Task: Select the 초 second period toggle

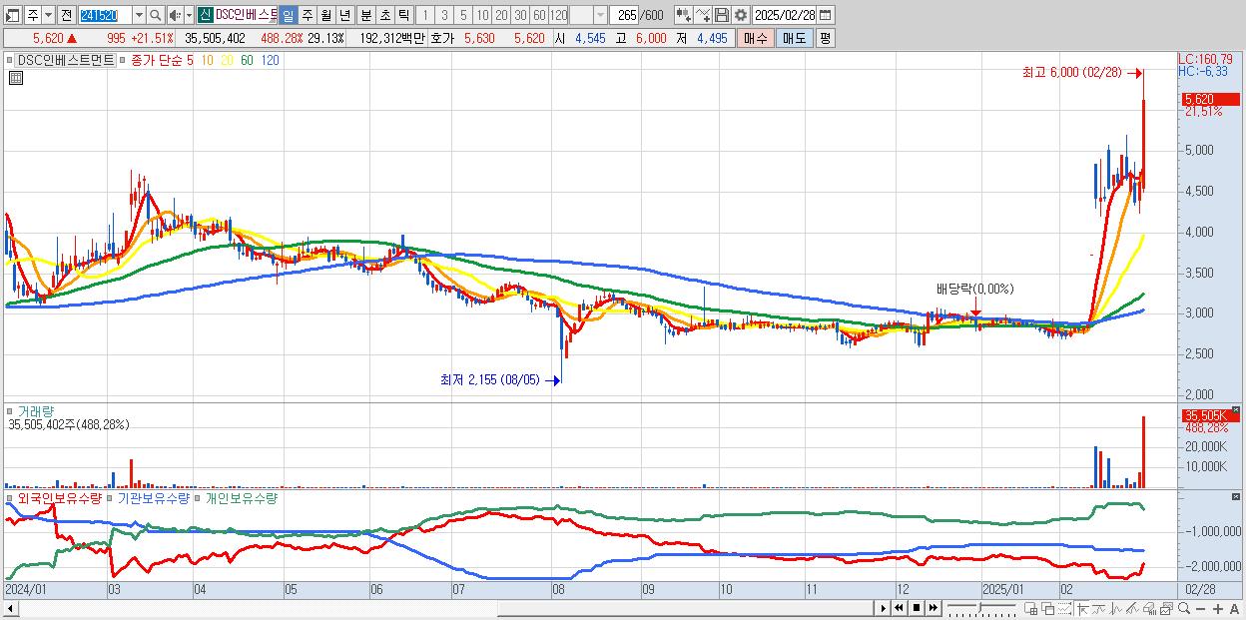Action: 384,15
